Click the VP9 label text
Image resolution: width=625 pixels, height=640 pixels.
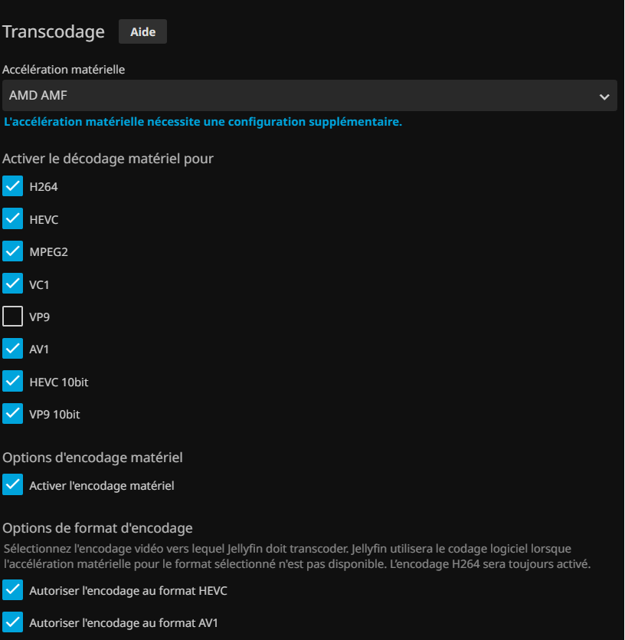[x=40, y=317]
